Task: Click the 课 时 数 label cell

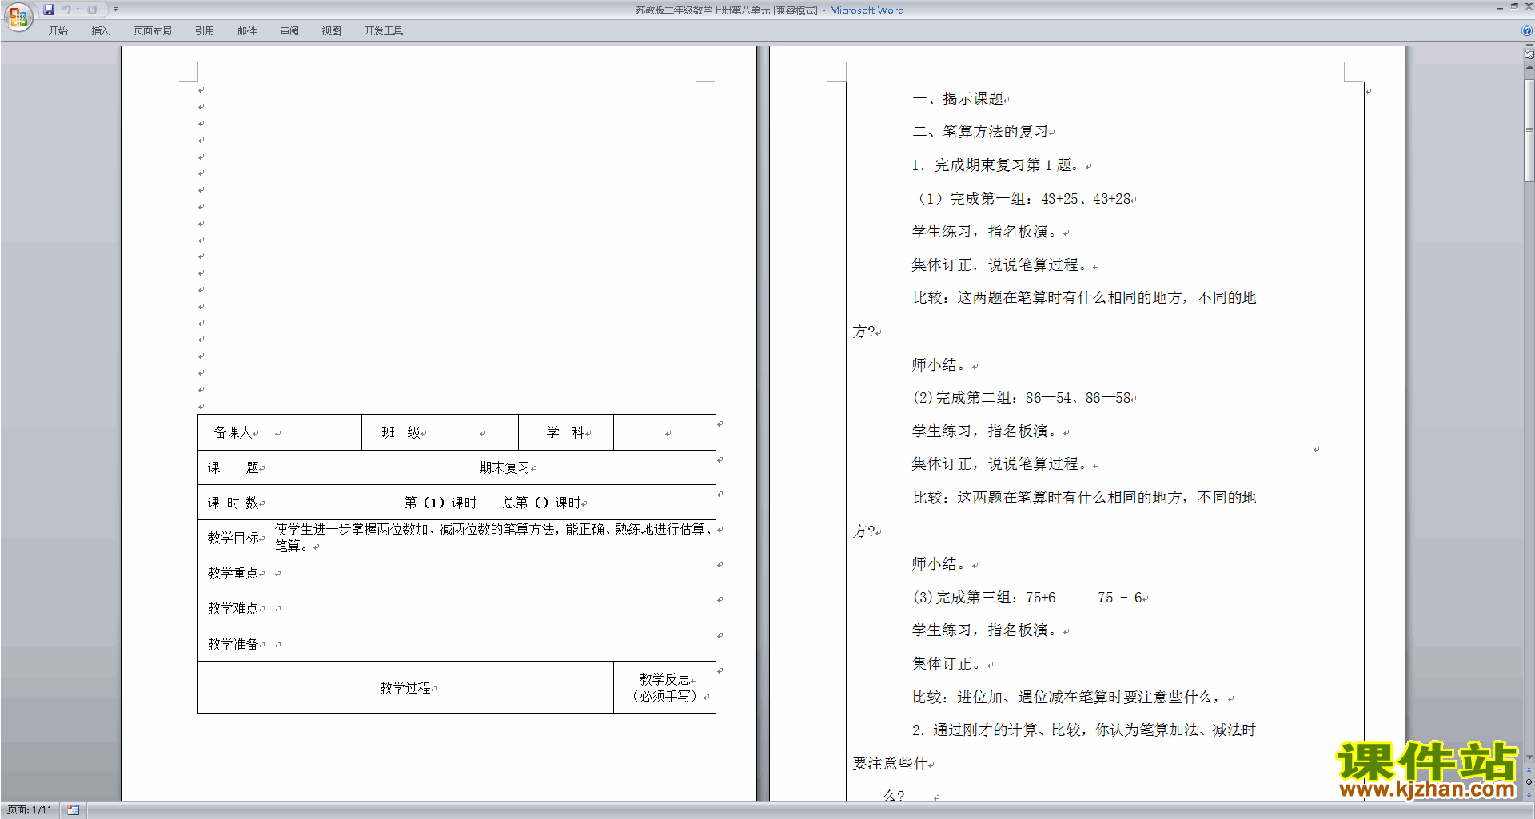Action: click(x=233, y=503)
